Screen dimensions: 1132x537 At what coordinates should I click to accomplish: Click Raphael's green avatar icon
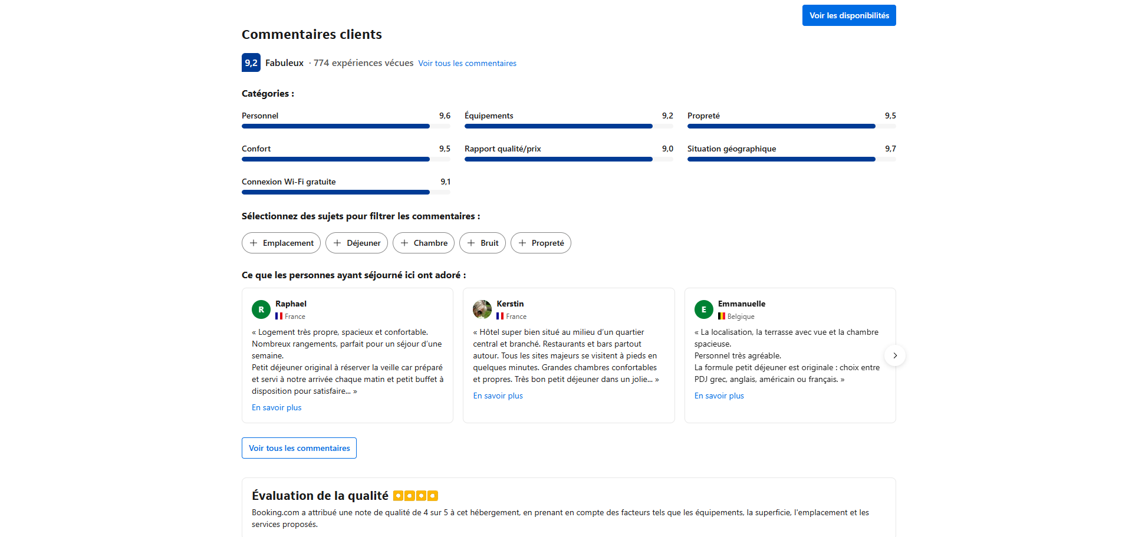pos(261,309)
